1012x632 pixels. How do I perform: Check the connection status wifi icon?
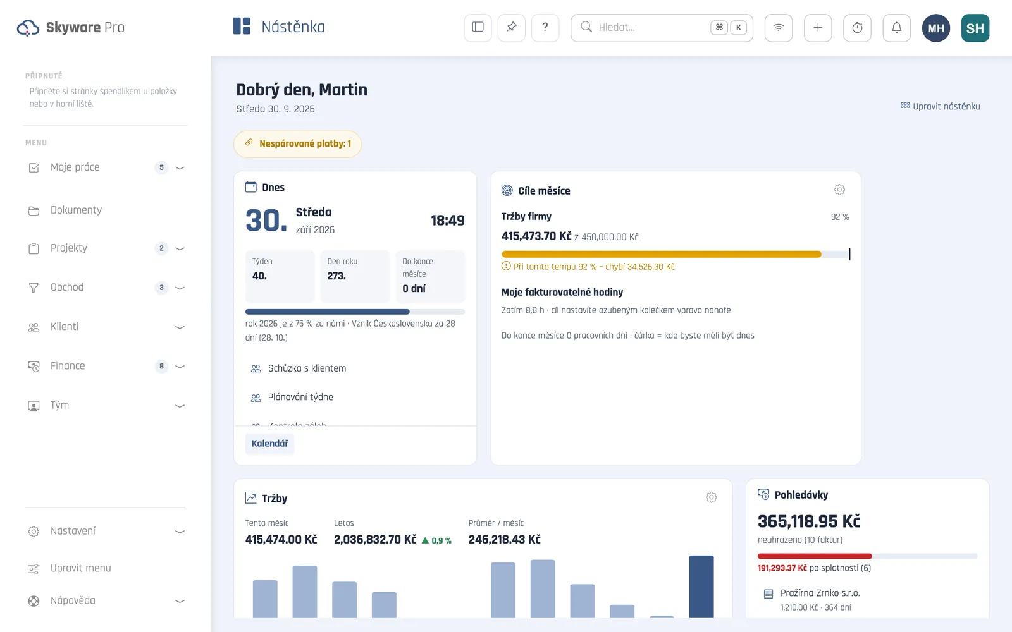pos(779,28)
